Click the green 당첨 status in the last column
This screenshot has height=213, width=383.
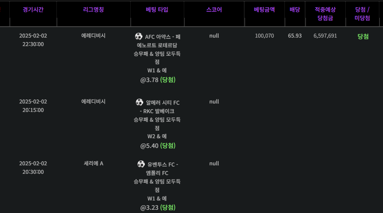(x=363, y=36)
